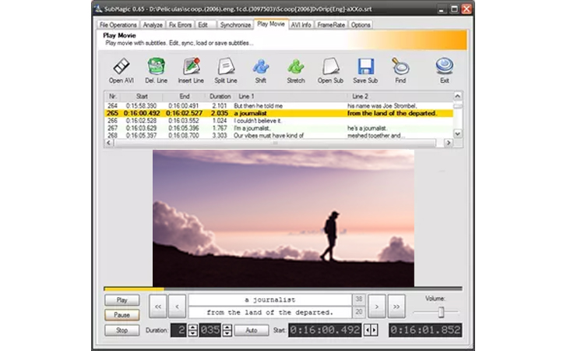Click the Start time field 0:16:00.492

[x=325, y=330]
